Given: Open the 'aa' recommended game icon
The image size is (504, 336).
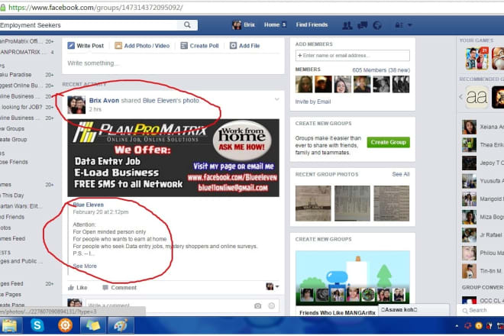Looking at the screenshot, I should tap(477, 97).
